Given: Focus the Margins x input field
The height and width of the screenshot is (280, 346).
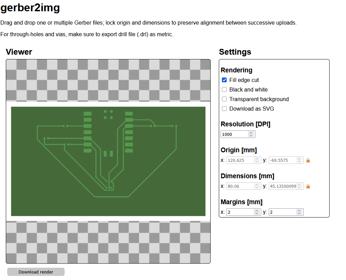Looking at the screenshot, I should 239,212.
